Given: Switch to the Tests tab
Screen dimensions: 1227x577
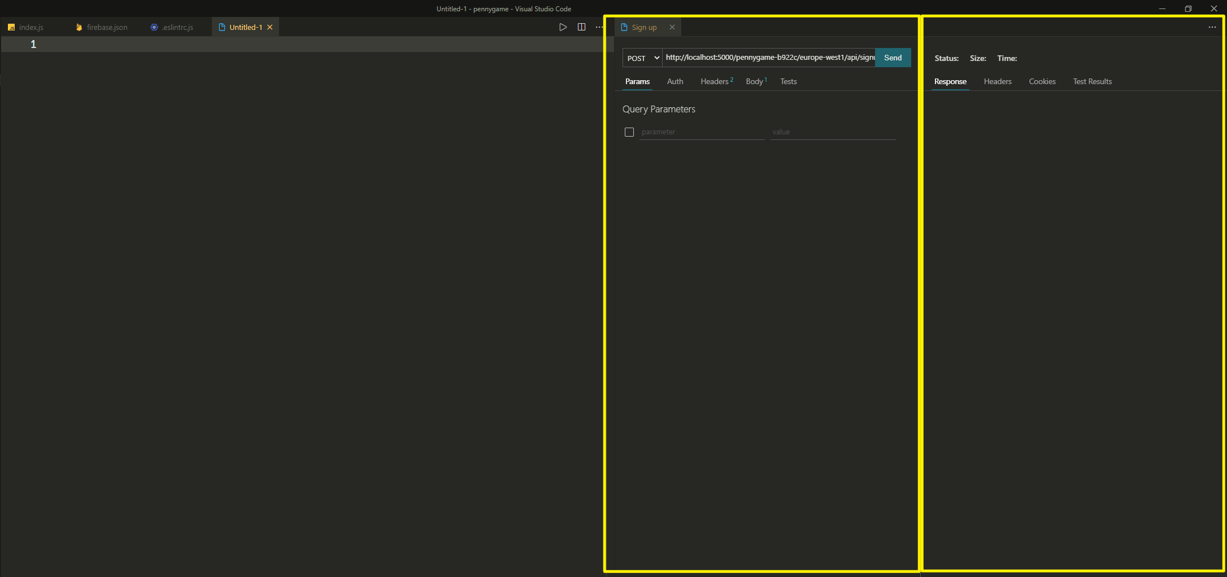Looking at the screenshot, I should click(788, 81).
